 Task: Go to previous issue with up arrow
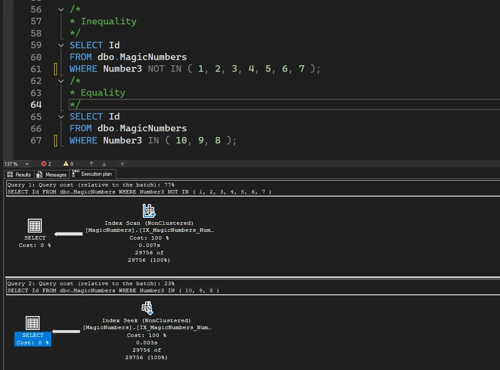point(91,164)
